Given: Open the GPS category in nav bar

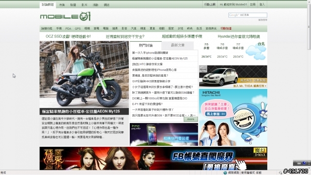Looking at the screenshot, I should (78, 28).
